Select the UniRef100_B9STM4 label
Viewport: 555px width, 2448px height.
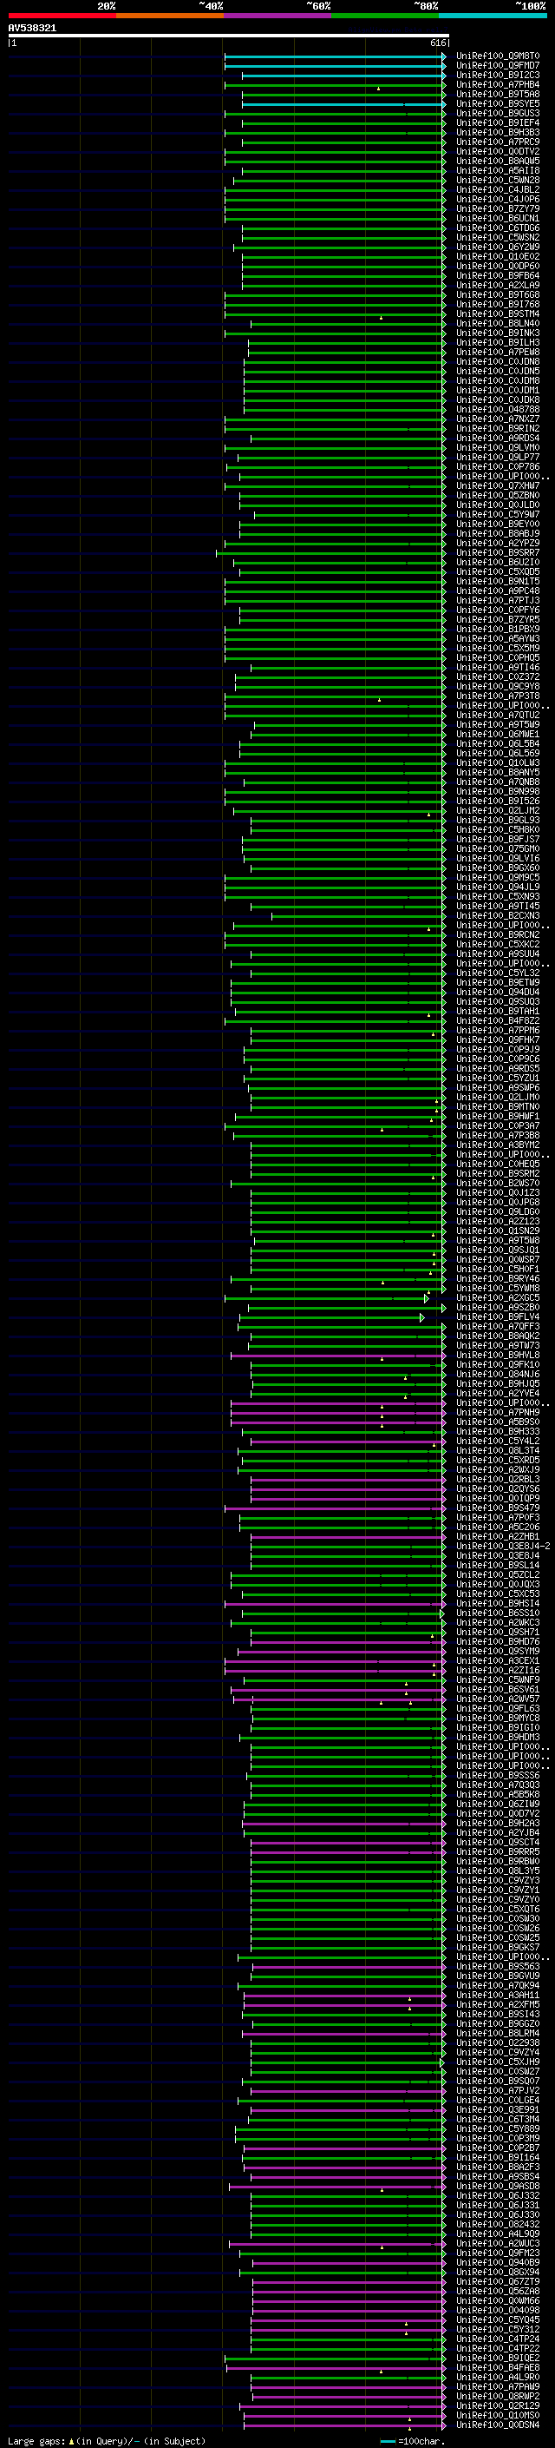coord(498,313)
